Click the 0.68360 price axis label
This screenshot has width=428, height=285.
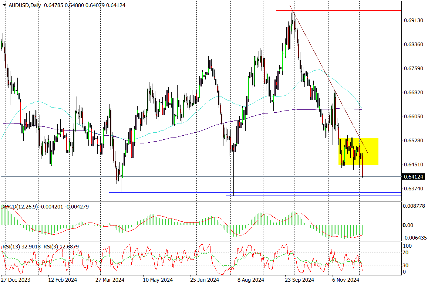[x=414, y=44]
